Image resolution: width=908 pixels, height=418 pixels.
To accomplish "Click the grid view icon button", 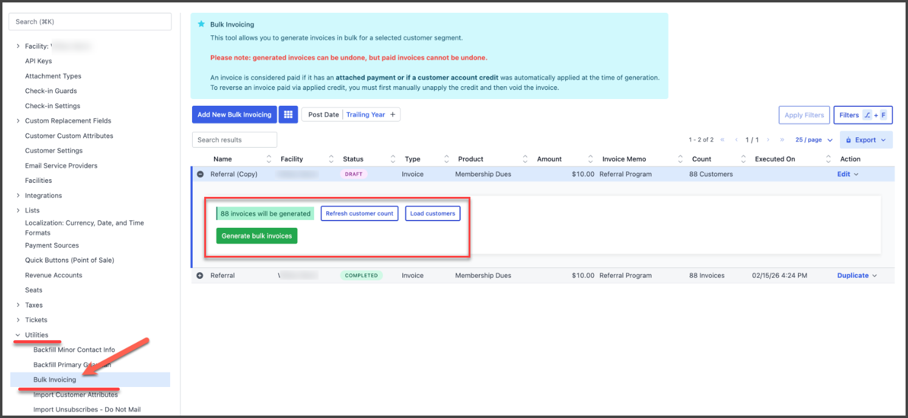I will [x=288, y=115].
